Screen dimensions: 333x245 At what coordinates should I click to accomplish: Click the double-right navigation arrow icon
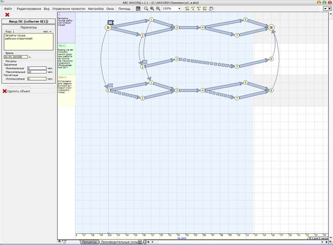(x=205, y=9)
